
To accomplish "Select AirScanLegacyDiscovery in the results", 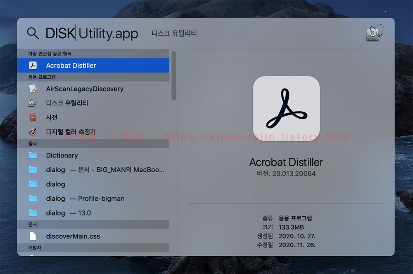I will point(93,89).
